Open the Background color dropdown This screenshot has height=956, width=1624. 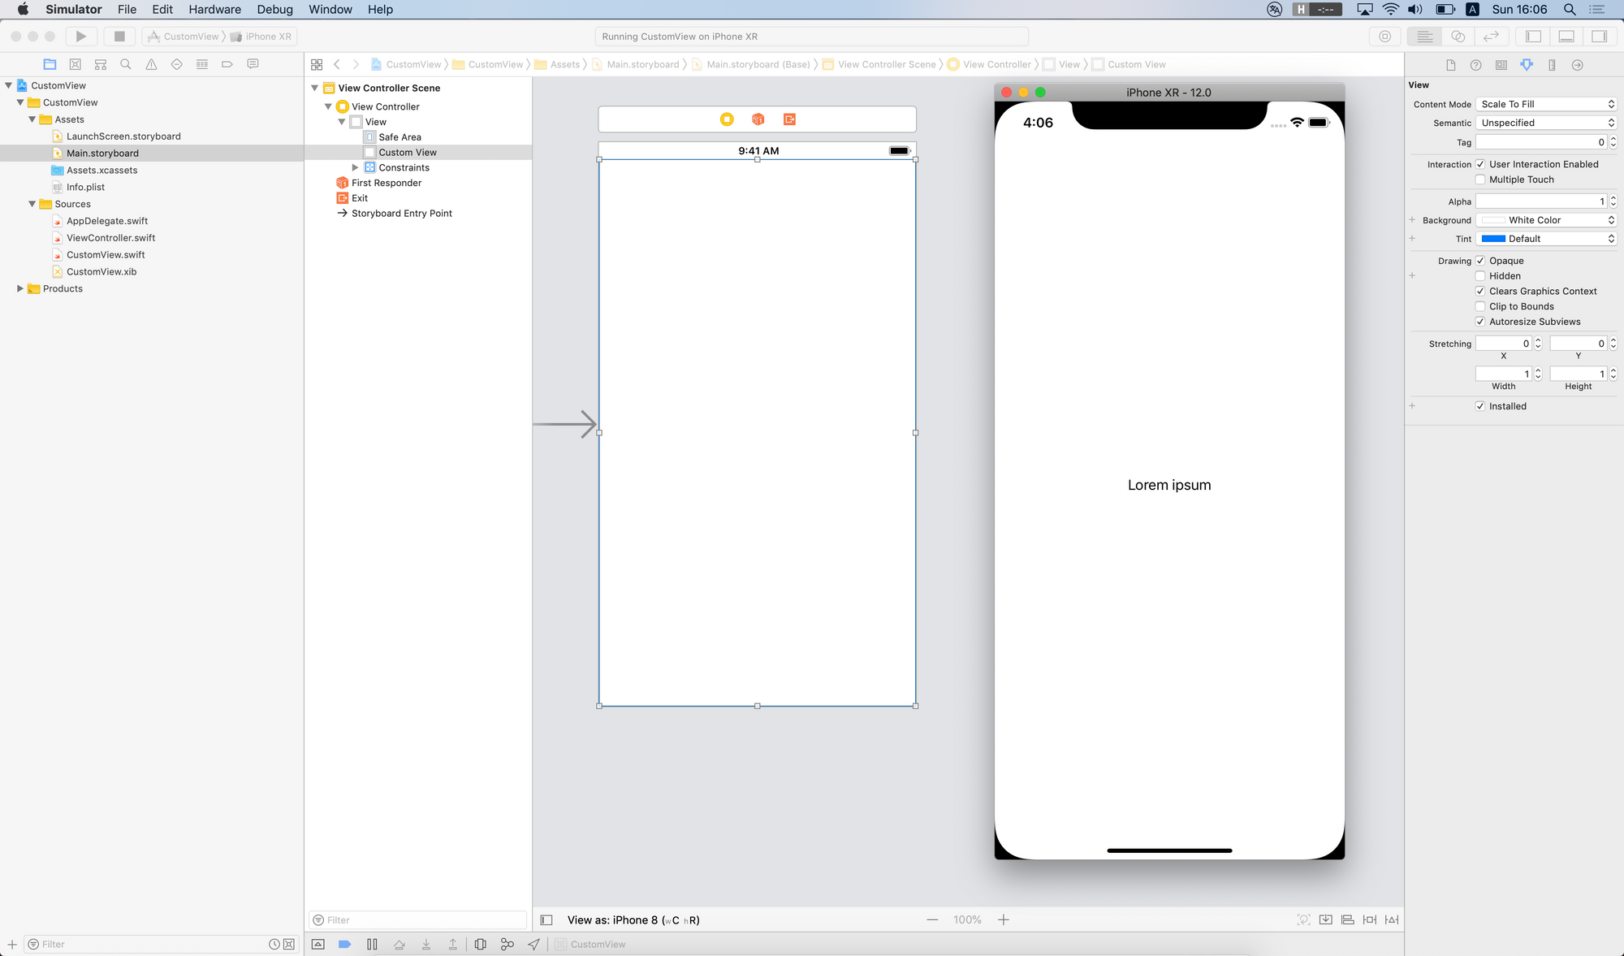1546,220
